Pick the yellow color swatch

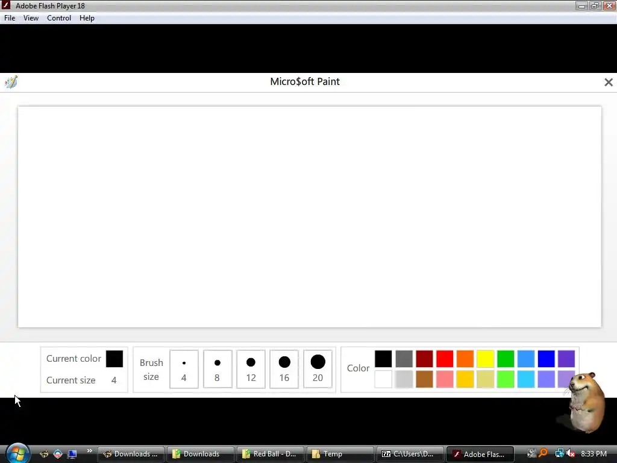485,359
